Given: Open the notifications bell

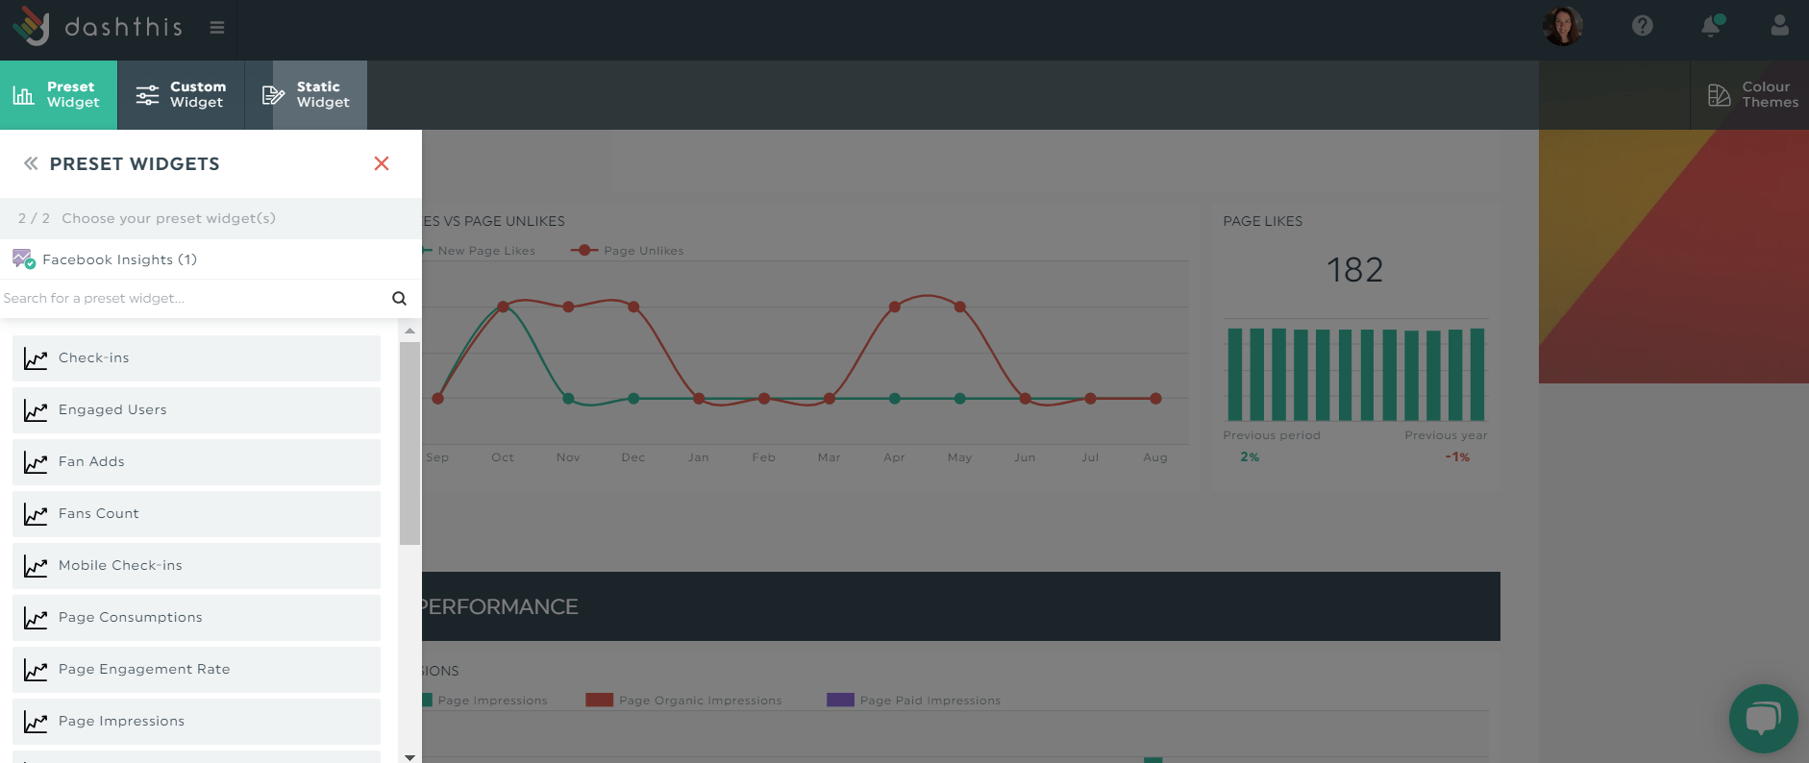Looking at the screenshot, I should pos(1712,26).
